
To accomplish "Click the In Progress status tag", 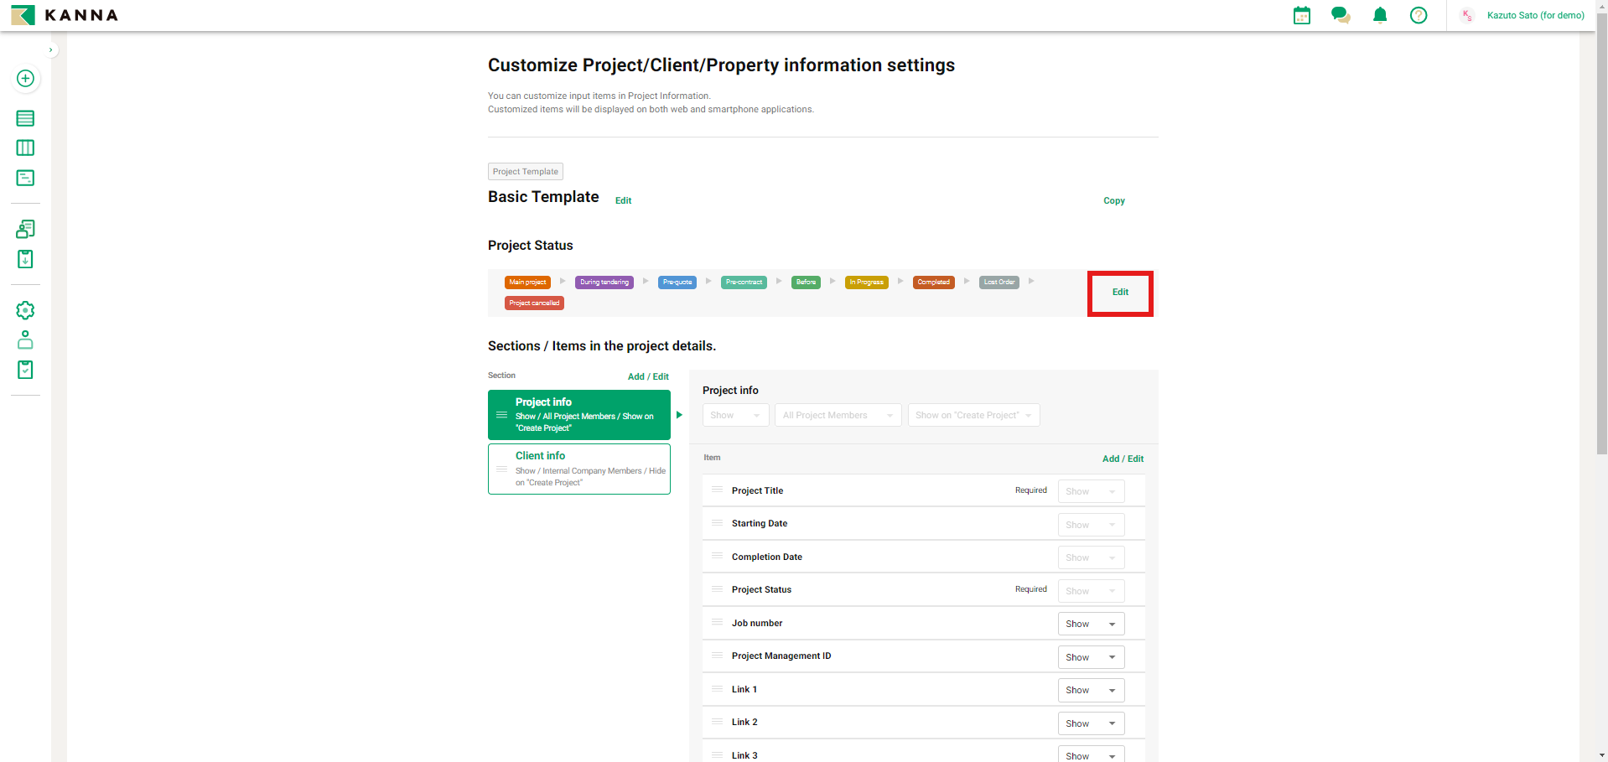I will click(866, 283).
